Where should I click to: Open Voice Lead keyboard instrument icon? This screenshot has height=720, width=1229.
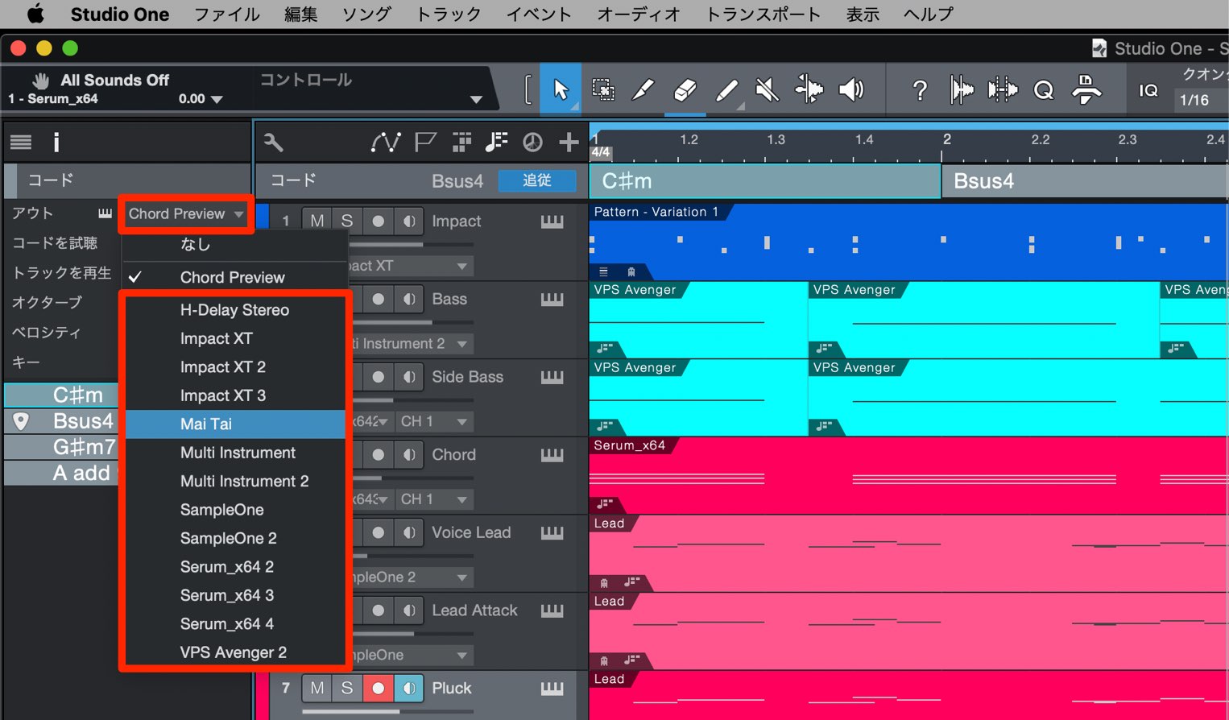tap(552, 532)
